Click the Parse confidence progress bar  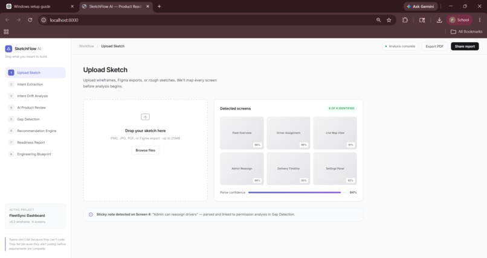click(x=297, y=192)
